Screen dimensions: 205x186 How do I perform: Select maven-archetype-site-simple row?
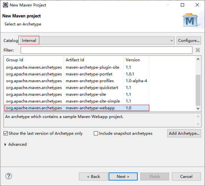(x=77, y=101)
